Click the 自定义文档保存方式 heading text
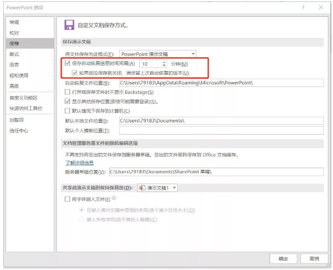Image resolution: width=333 pixels, height=270 pixels. coord(103,25)
